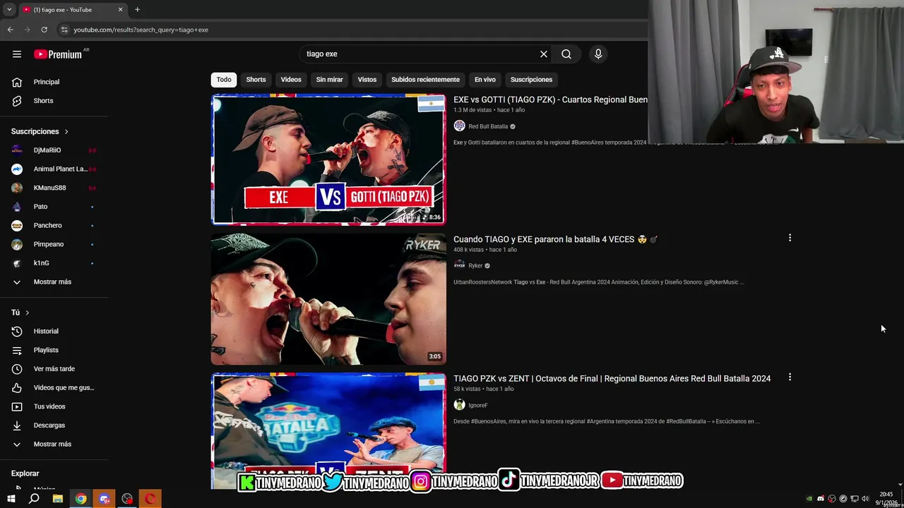
Task: Open Ver más tarde list
Action: (54, 369)
